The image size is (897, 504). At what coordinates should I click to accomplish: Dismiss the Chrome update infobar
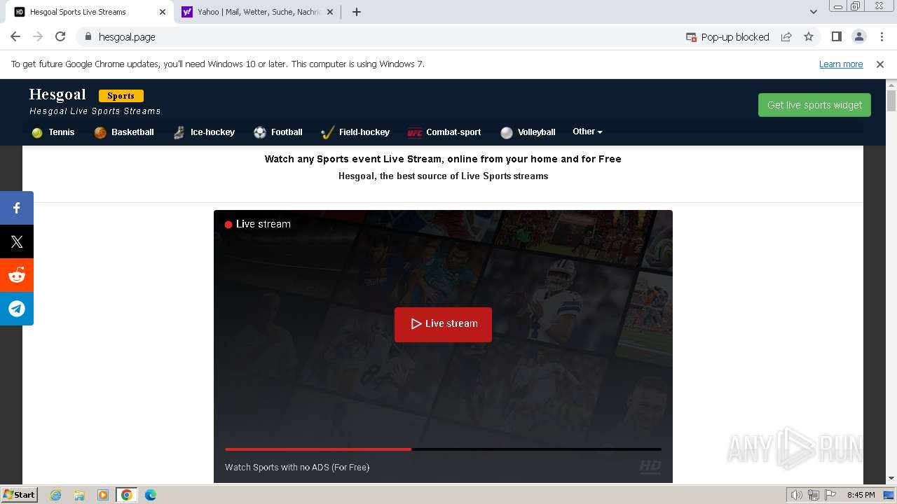880,64
